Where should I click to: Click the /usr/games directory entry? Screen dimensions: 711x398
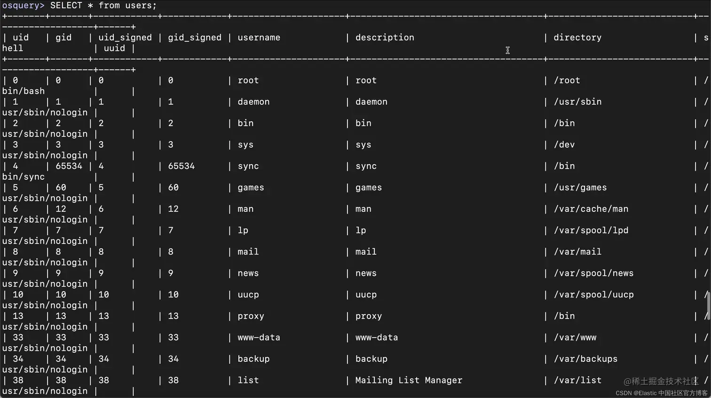click(x=580, y=188)
